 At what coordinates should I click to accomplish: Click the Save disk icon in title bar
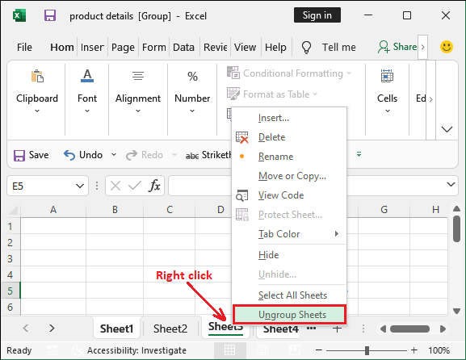pyautogui.click(x=50, y=15)
